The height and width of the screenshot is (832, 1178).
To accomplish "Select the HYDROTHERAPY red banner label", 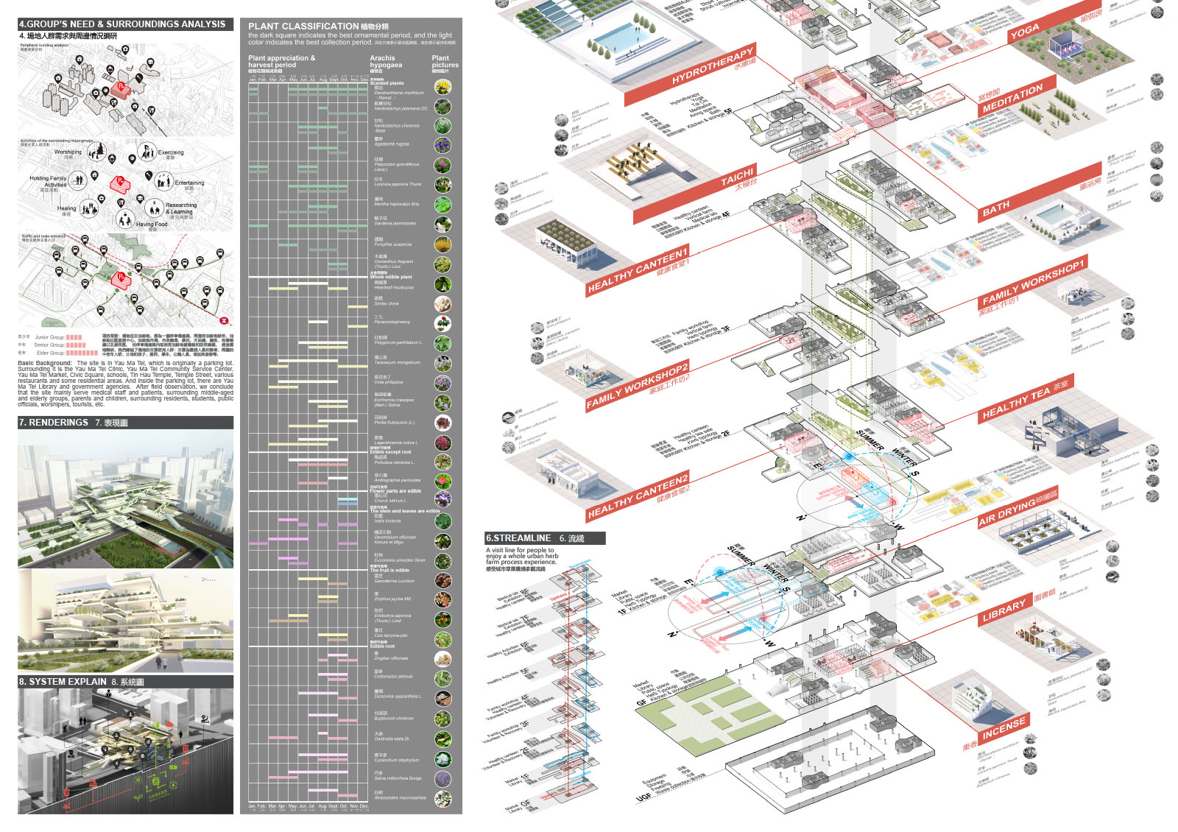I will (x=712, y=68).
